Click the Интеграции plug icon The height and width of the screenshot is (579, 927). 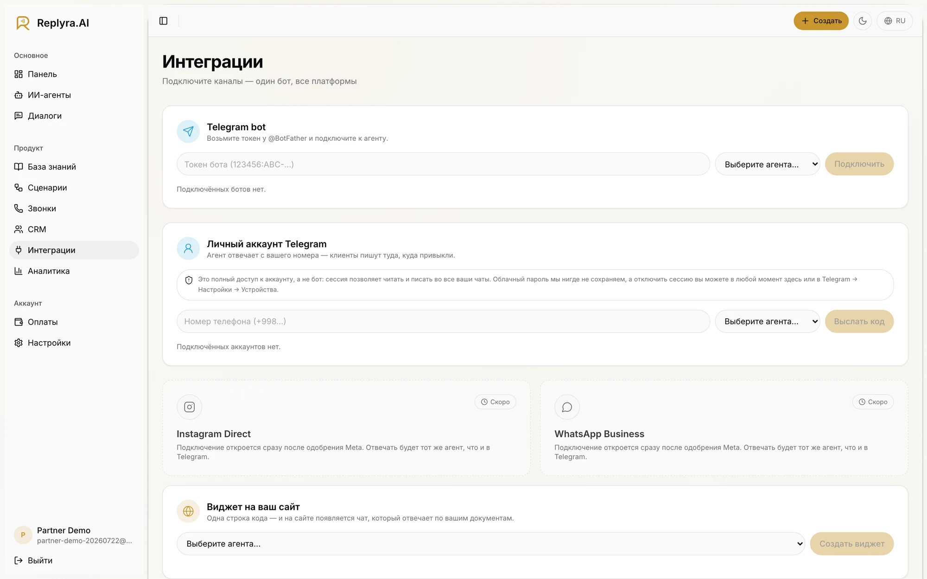point(19,250)
